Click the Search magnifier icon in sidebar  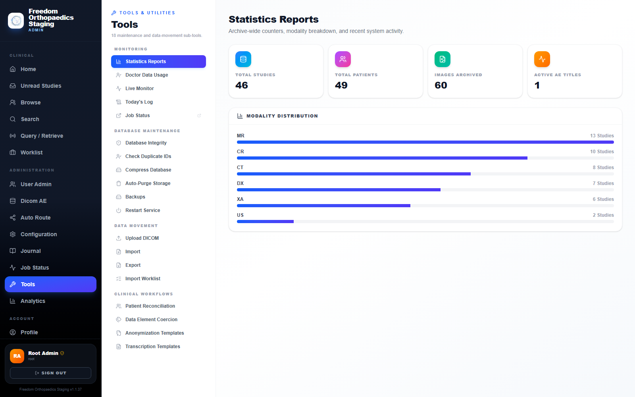[13, 119]
